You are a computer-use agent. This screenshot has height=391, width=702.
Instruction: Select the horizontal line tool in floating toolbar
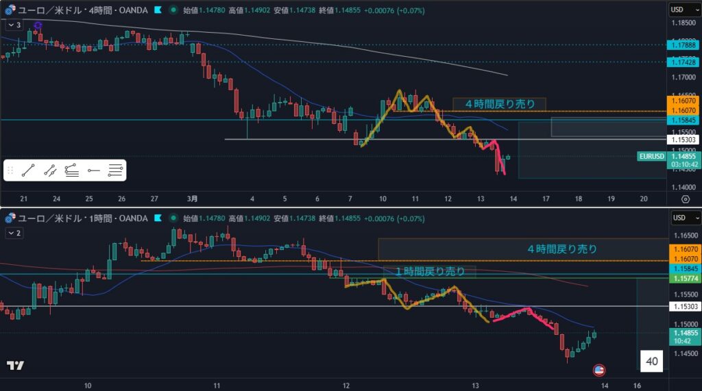click(x=94, y=171)
